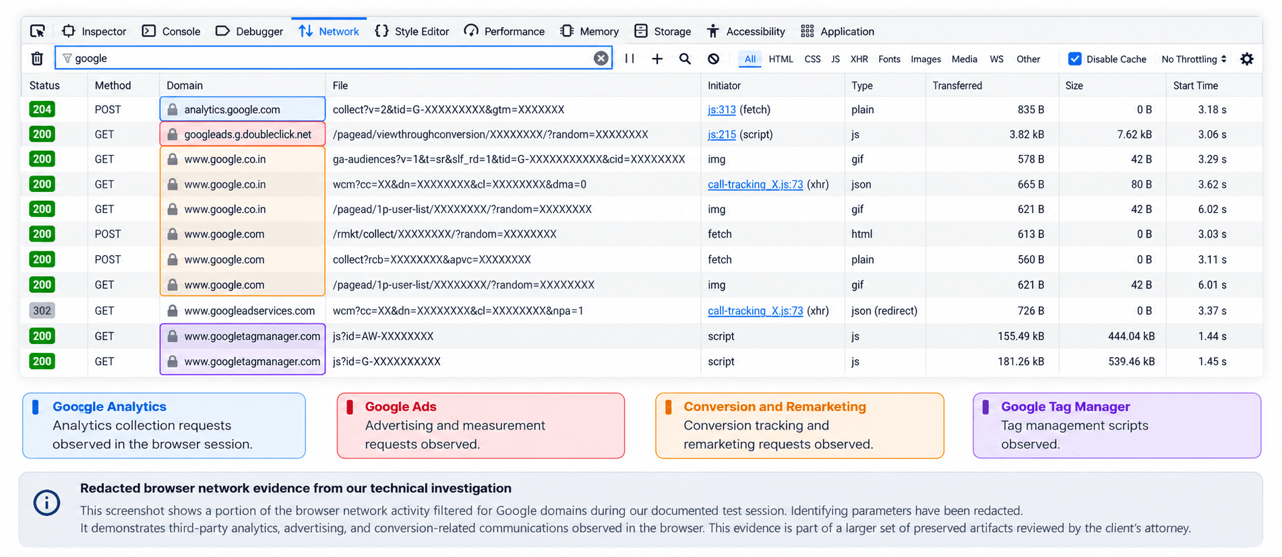This screenshot has height=557, width=1282.
Task: Select the 204 status badge
Action: [x=42, y=109]
